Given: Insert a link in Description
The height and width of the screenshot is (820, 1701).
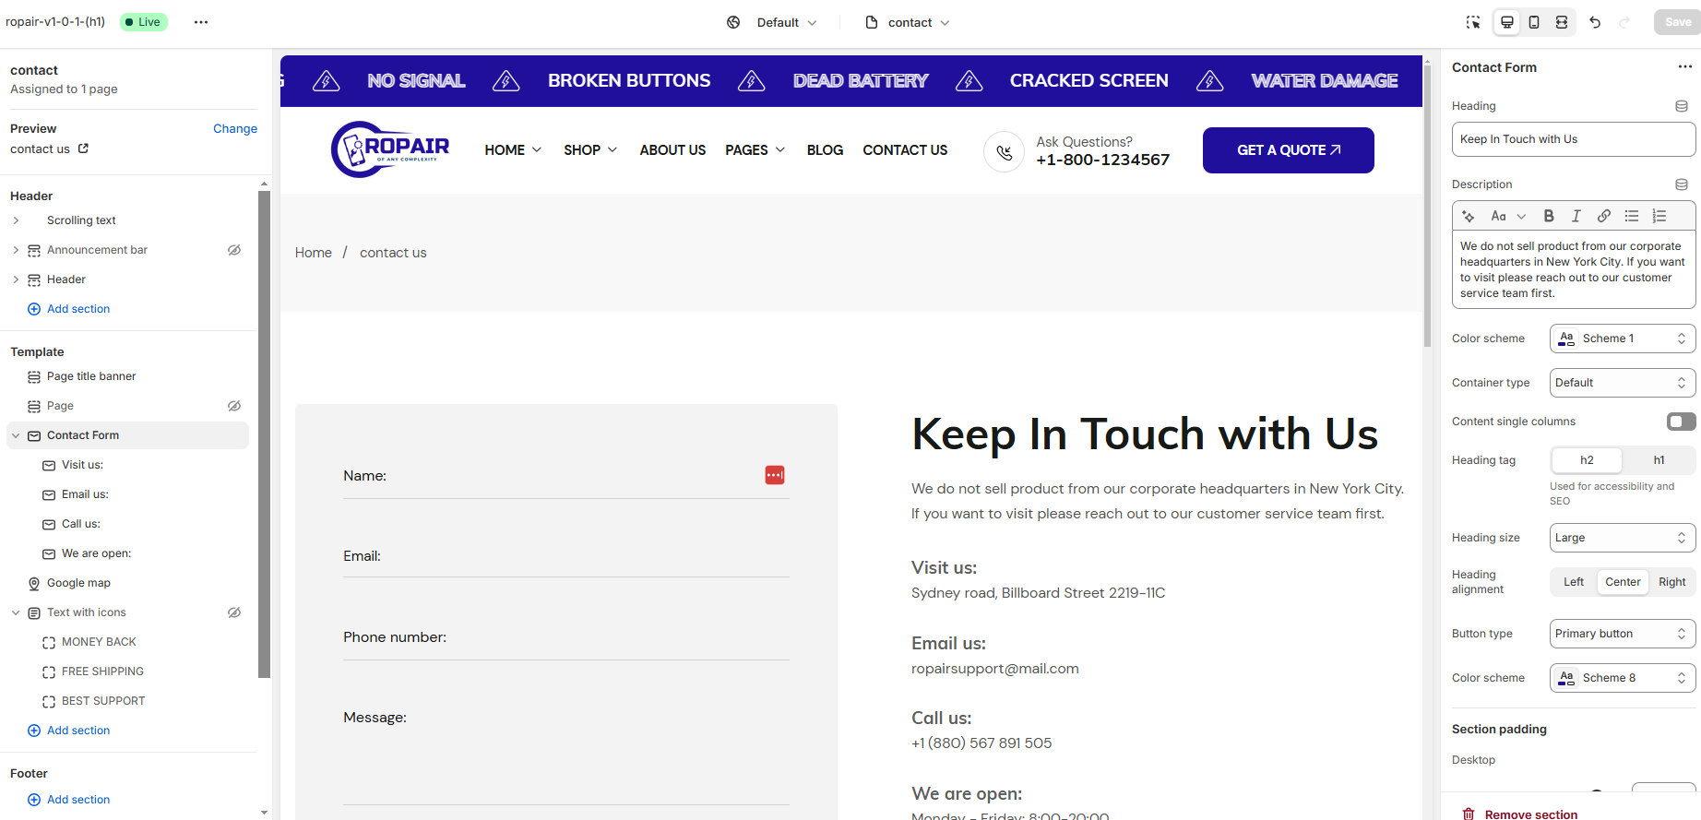Looking at the screenshot, I should click(x=1604, y=216).
